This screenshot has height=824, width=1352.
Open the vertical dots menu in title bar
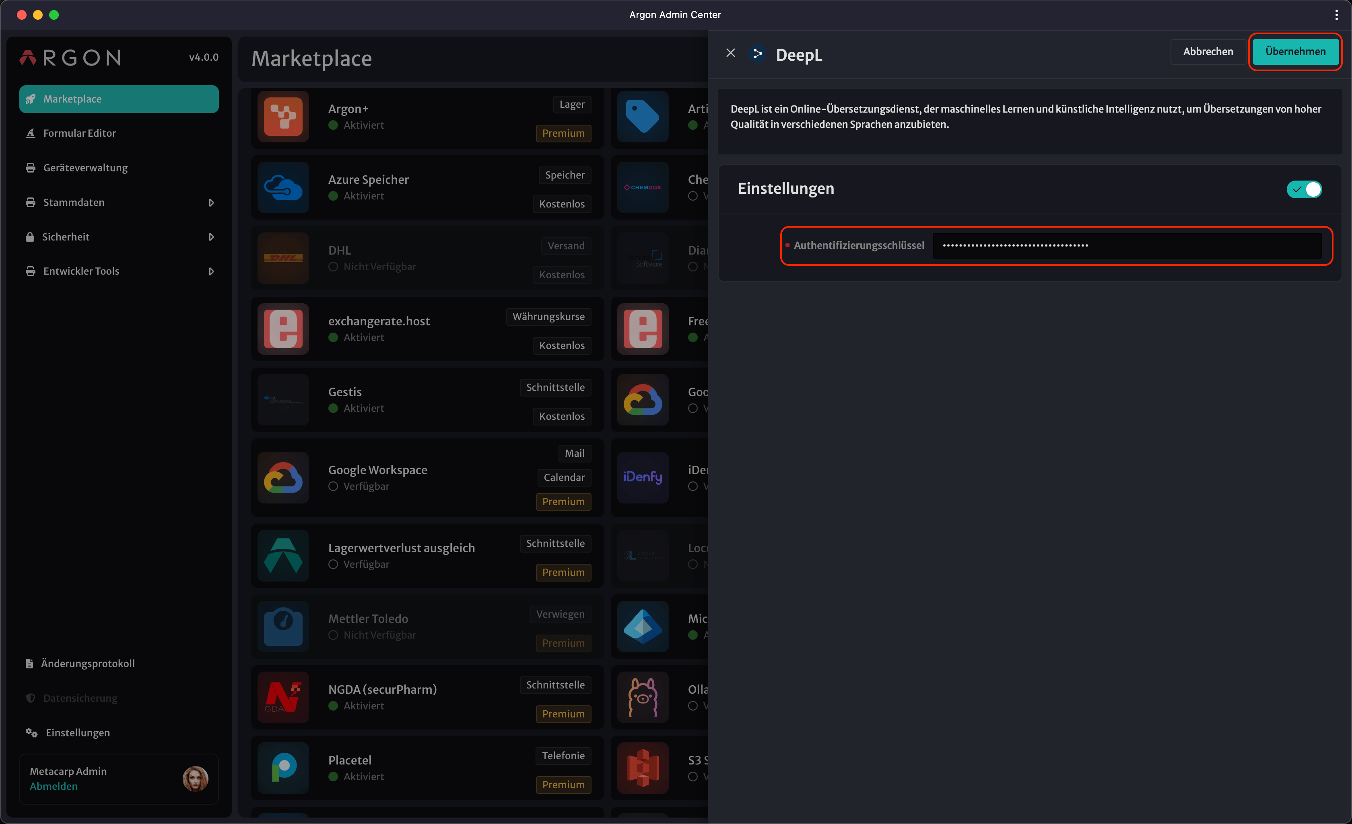point(1336,15)
